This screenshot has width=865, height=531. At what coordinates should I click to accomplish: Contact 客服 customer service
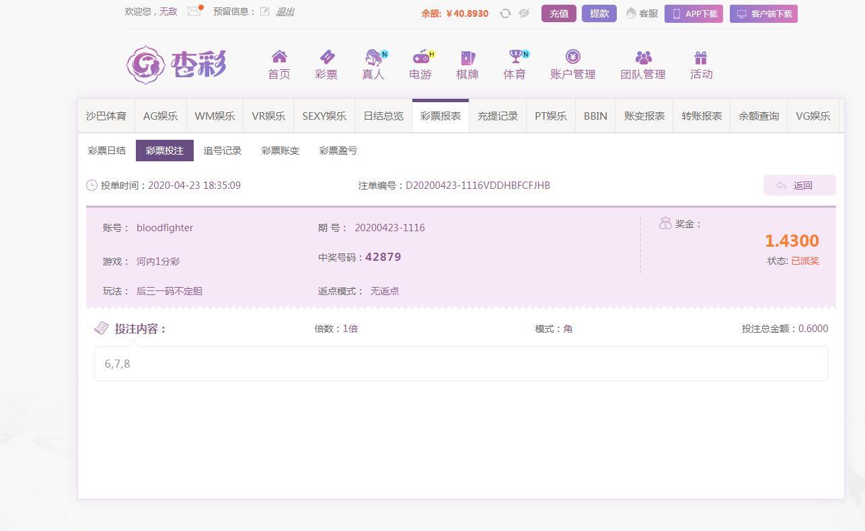click(x=642, y=13)
